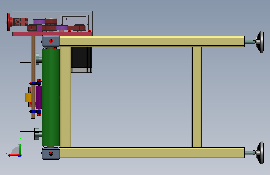Click the red bolt on upper bearing block

click(x=51, y=41)
